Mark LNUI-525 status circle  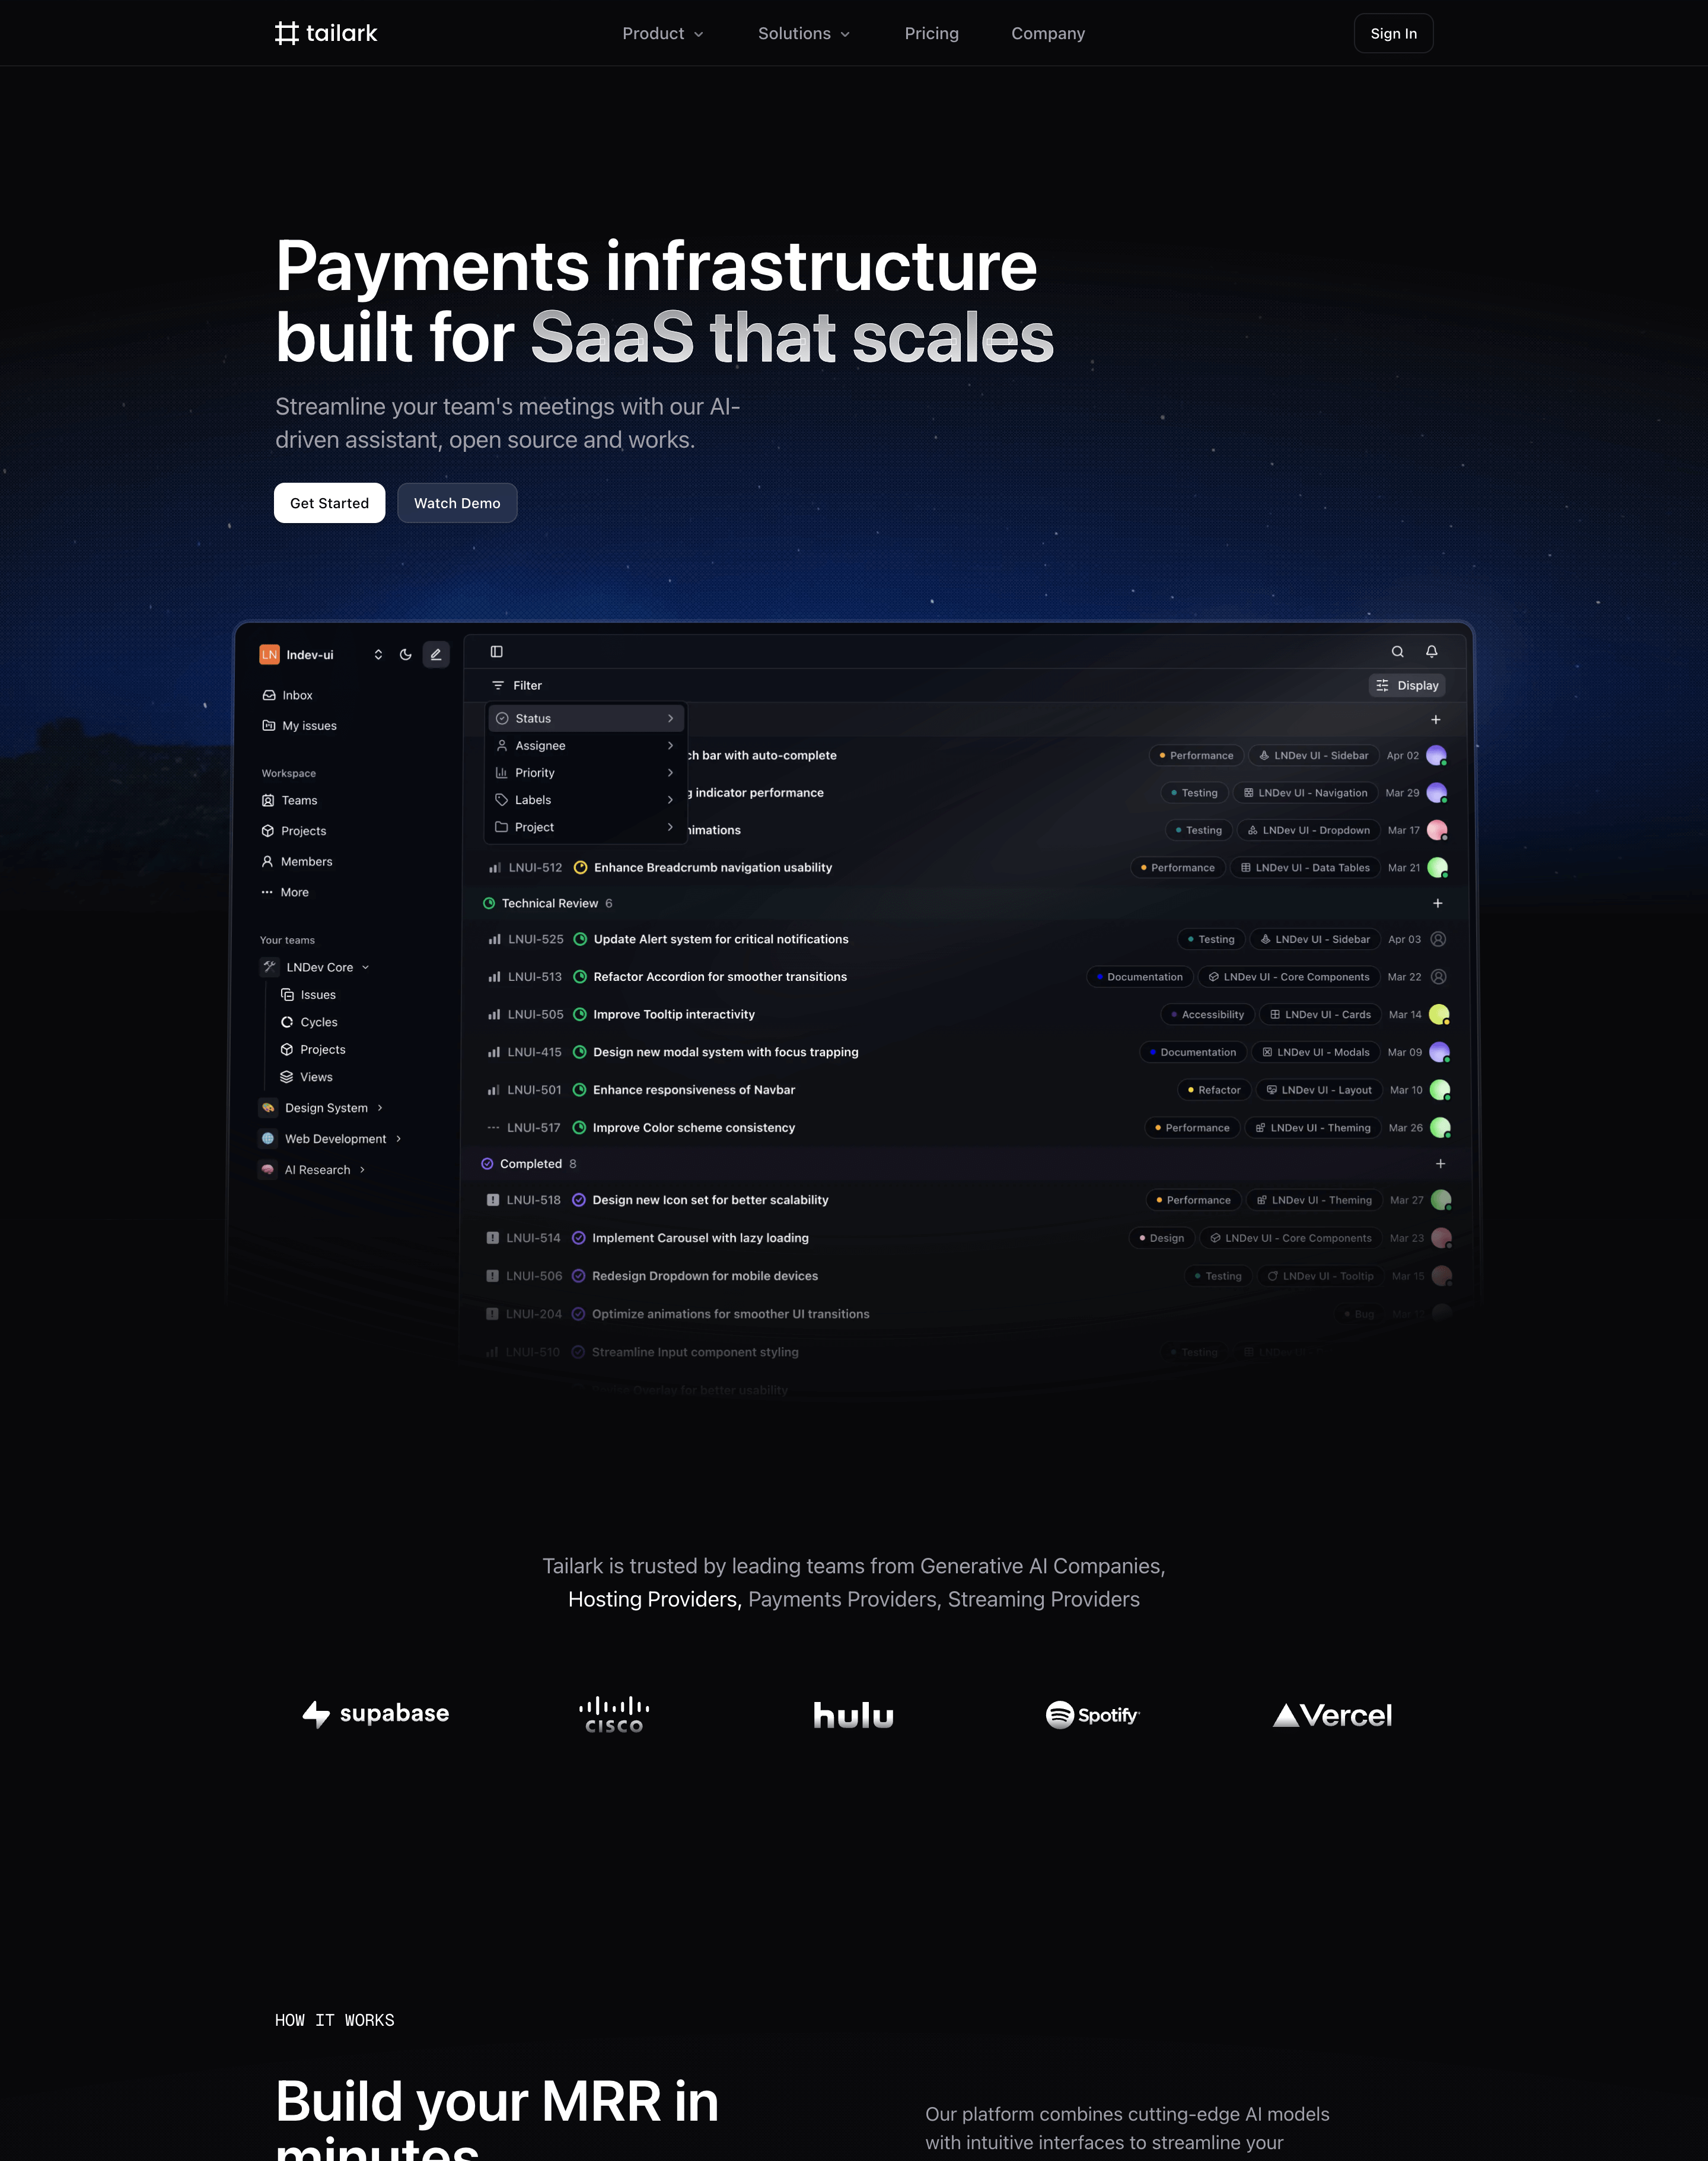581,939
